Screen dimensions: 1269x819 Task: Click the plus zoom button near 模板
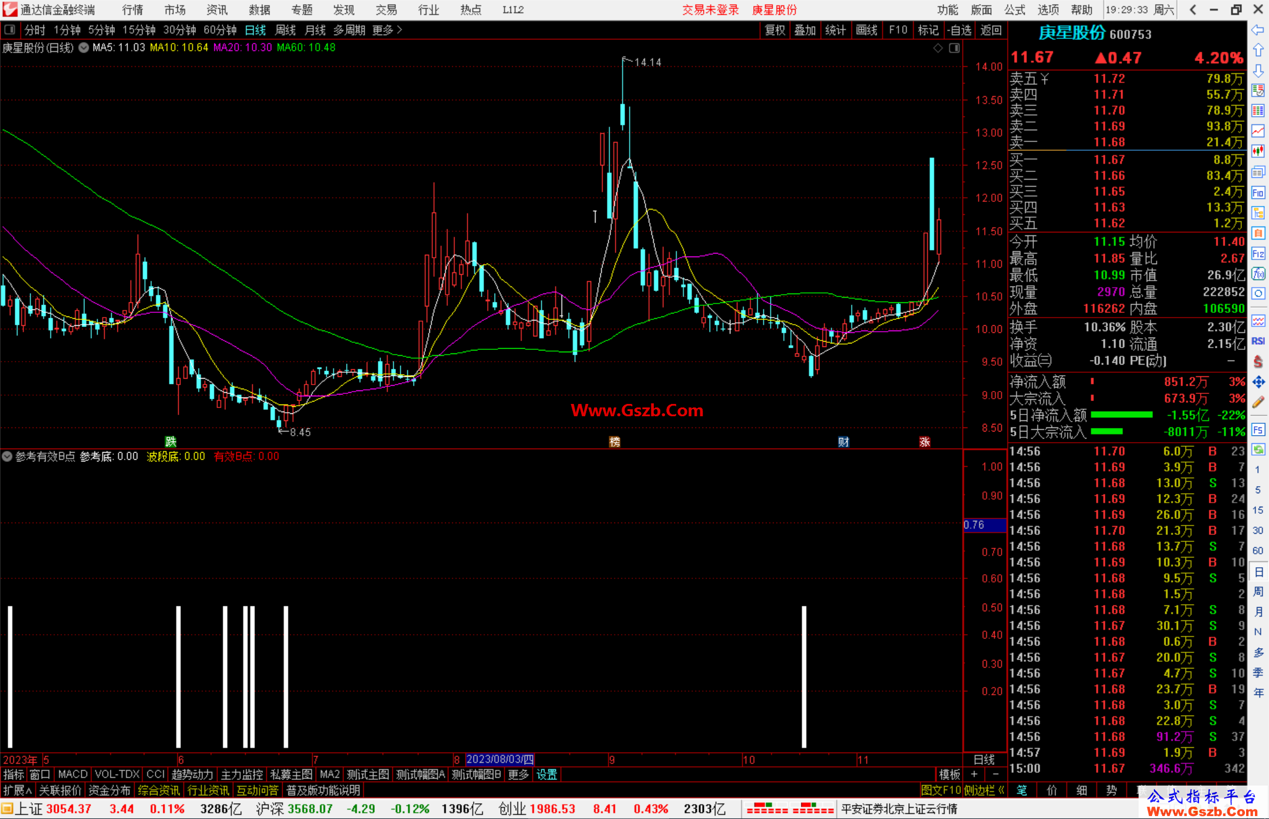974,774
